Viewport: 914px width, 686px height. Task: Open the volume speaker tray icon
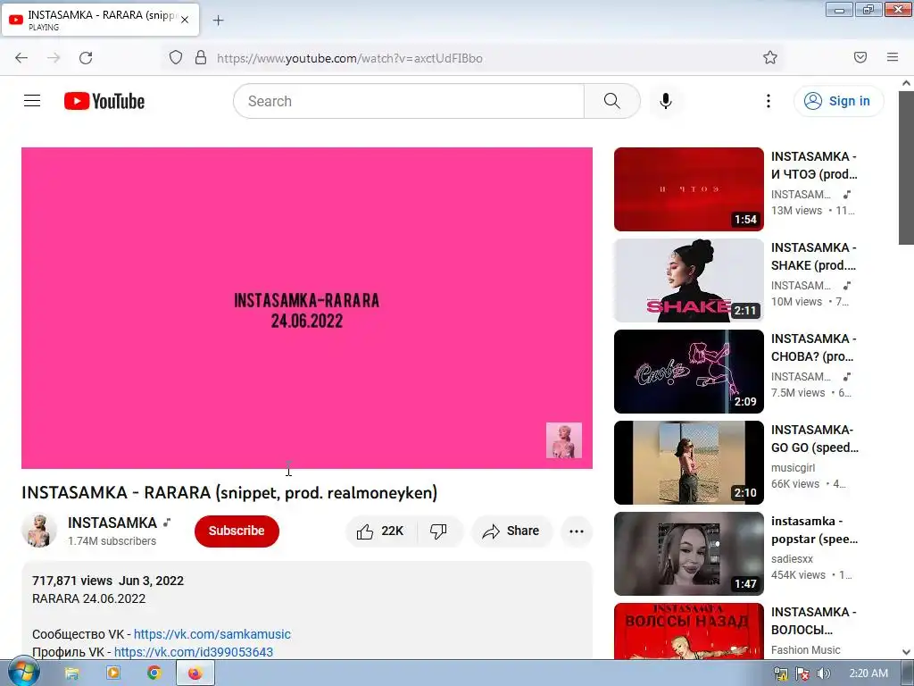(x=823, y=673)
